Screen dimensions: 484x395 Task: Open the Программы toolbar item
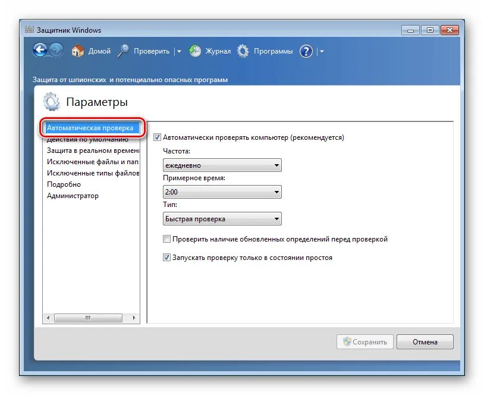click(x=273, y=51)
